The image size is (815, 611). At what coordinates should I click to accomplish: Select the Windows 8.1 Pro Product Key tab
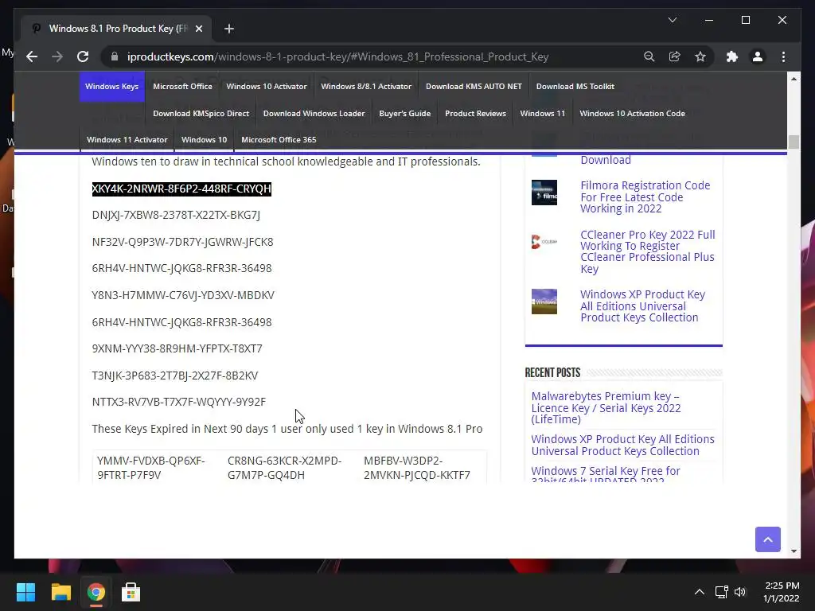pos(115,29)
